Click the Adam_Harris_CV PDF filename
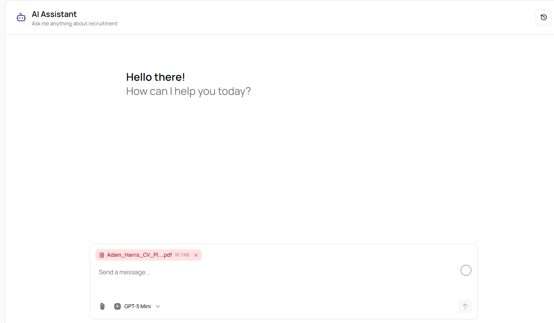554x323 pixels. coord(139,255)
